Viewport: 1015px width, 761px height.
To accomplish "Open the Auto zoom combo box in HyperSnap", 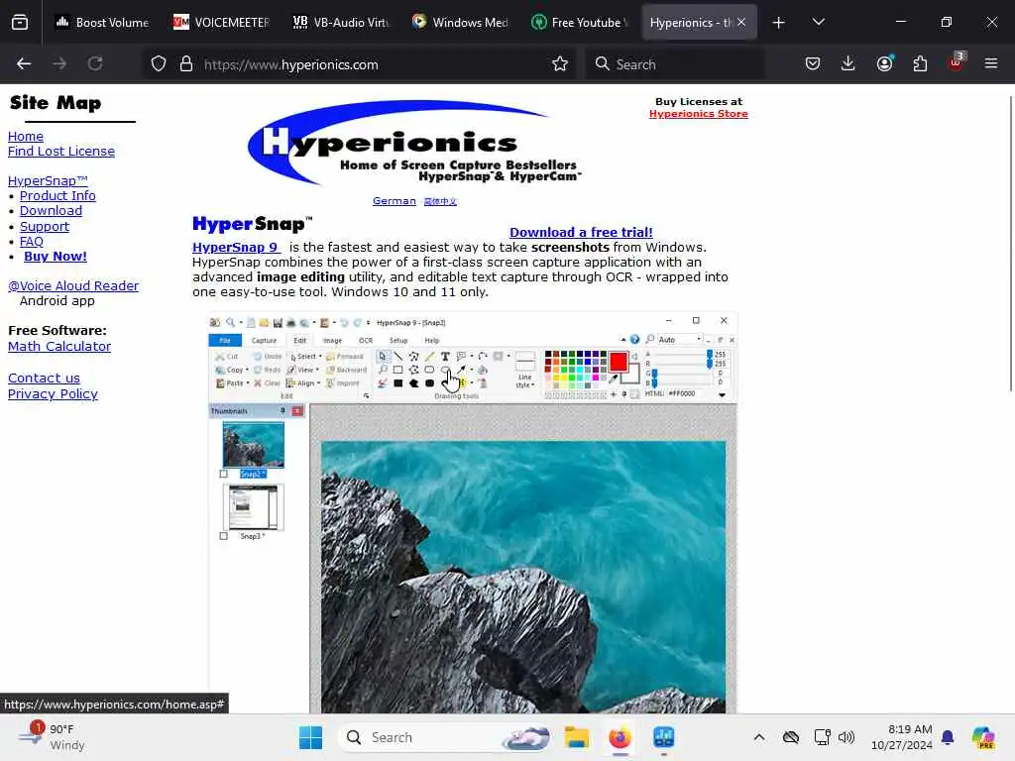I will pos(680,340).
